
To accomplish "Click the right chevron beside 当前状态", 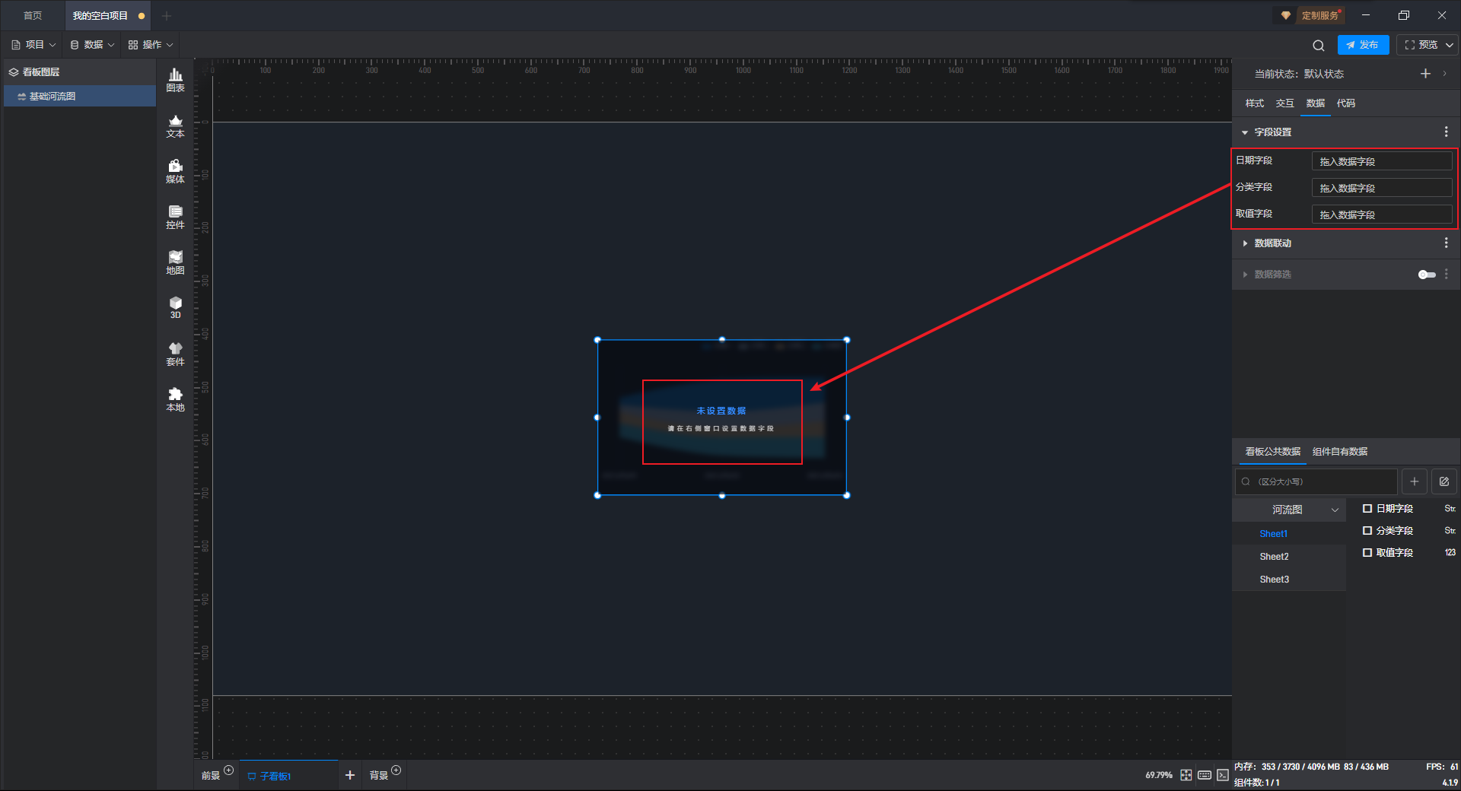I will (1445, 74).
